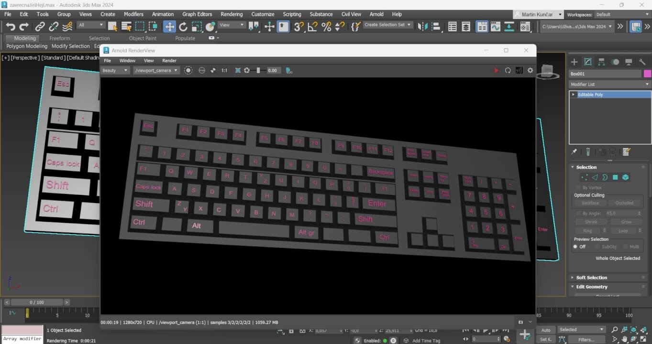Click the Undo arrow icon

coord(11,27)
